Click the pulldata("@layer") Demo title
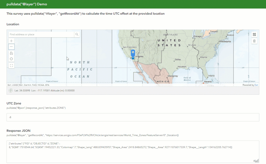Viewport: 266px width, 164px height. (27, 4)
